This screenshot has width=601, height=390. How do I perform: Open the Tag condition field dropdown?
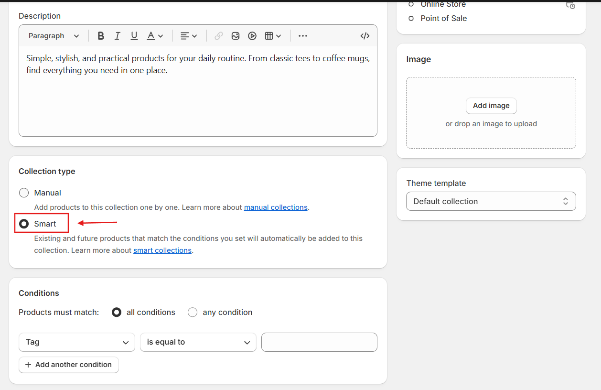pos(77,342)
